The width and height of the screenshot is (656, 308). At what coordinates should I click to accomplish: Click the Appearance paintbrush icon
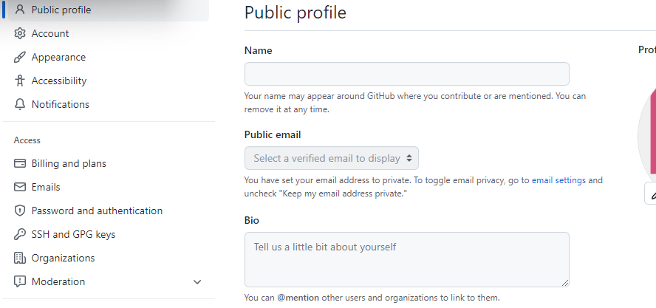tap(20, 57)
